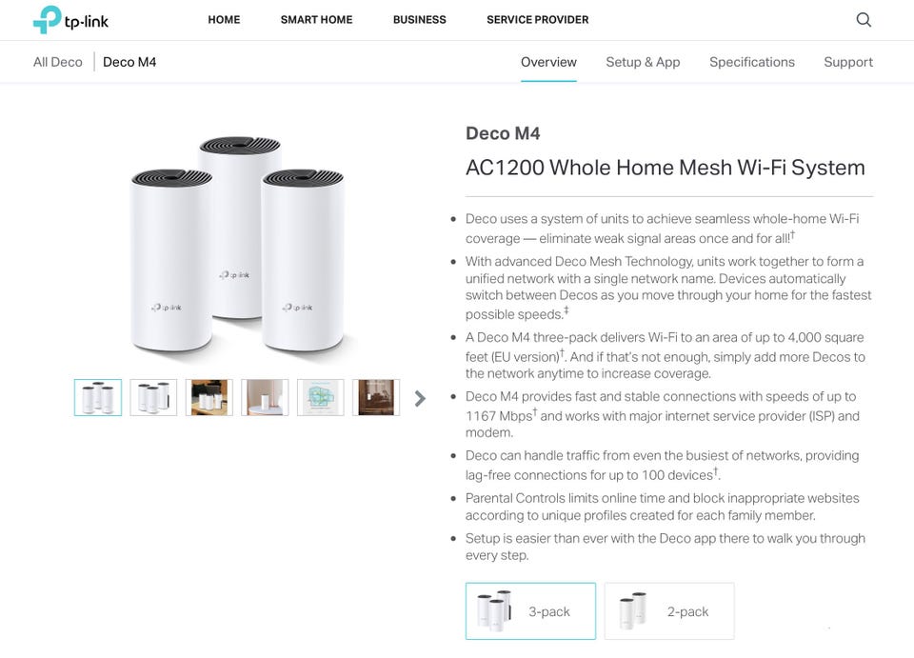Switch to the Overview tab
Viewport: 914px width, 658px height.
548,62
